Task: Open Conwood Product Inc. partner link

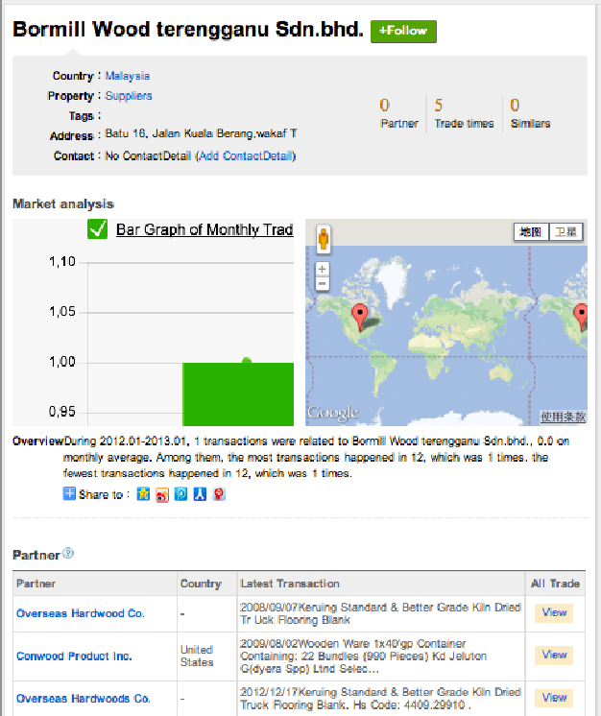Action: tap(74, 656)
